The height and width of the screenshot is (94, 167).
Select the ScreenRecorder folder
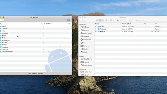click(x=7, y=52)
